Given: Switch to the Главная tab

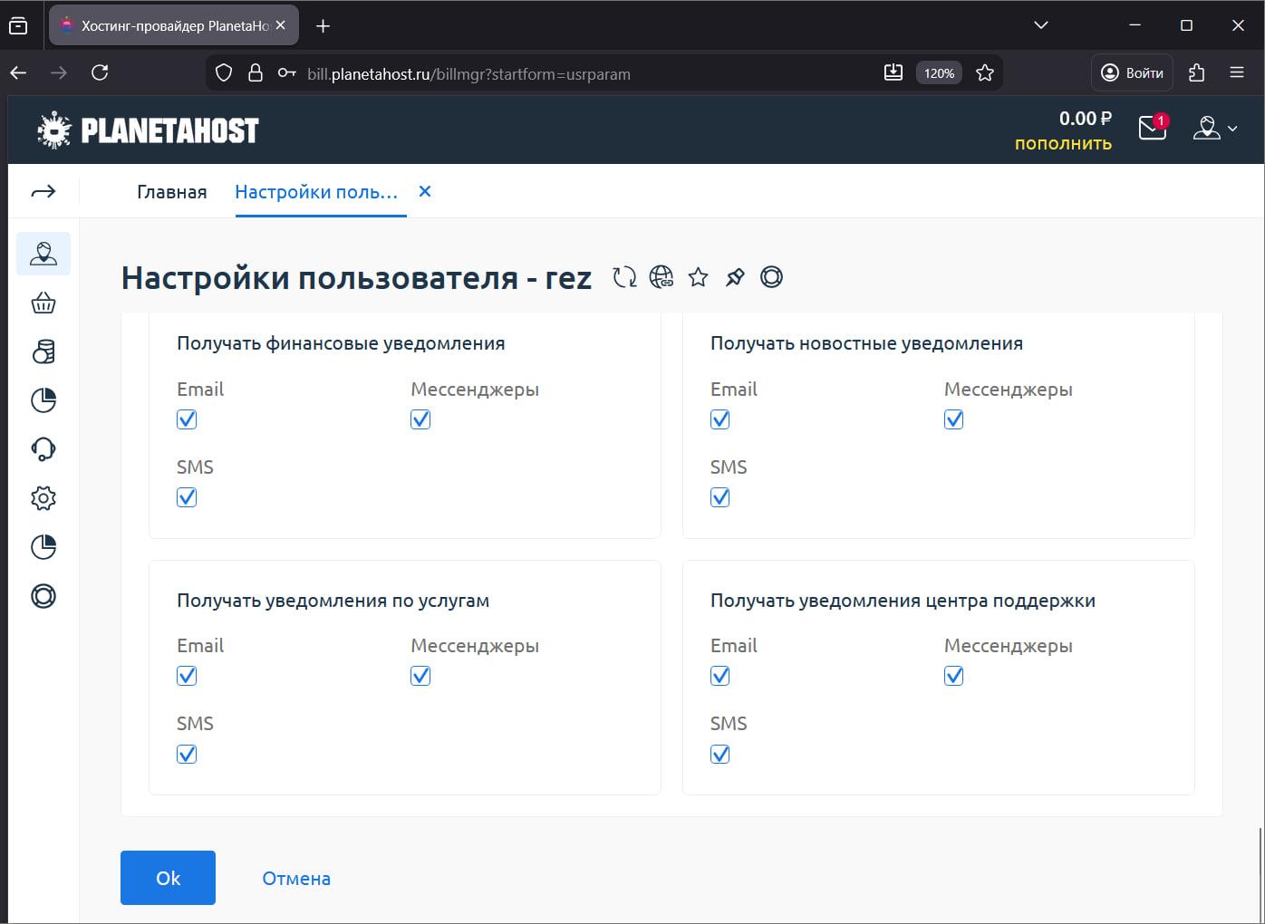Looking at the screenshot, I should (x=171, y=192).
